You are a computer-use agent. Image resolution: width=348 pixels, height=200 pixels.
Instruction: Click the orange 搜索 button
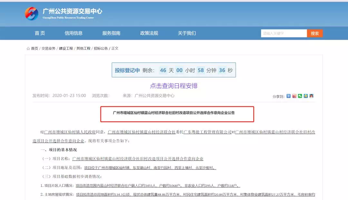pos(314,33)
